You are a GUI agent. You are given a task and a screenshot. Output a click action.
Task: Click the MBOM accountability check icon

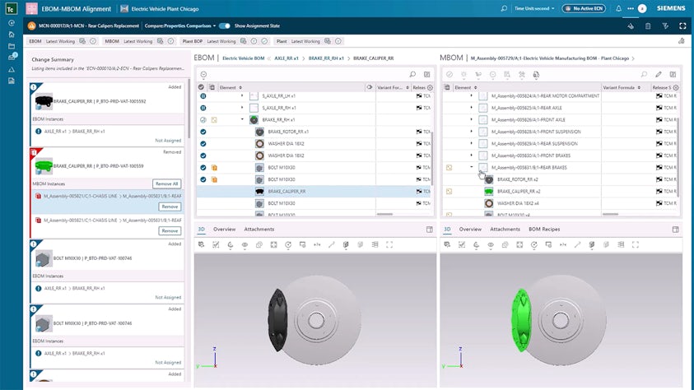(x=449, y=74)
